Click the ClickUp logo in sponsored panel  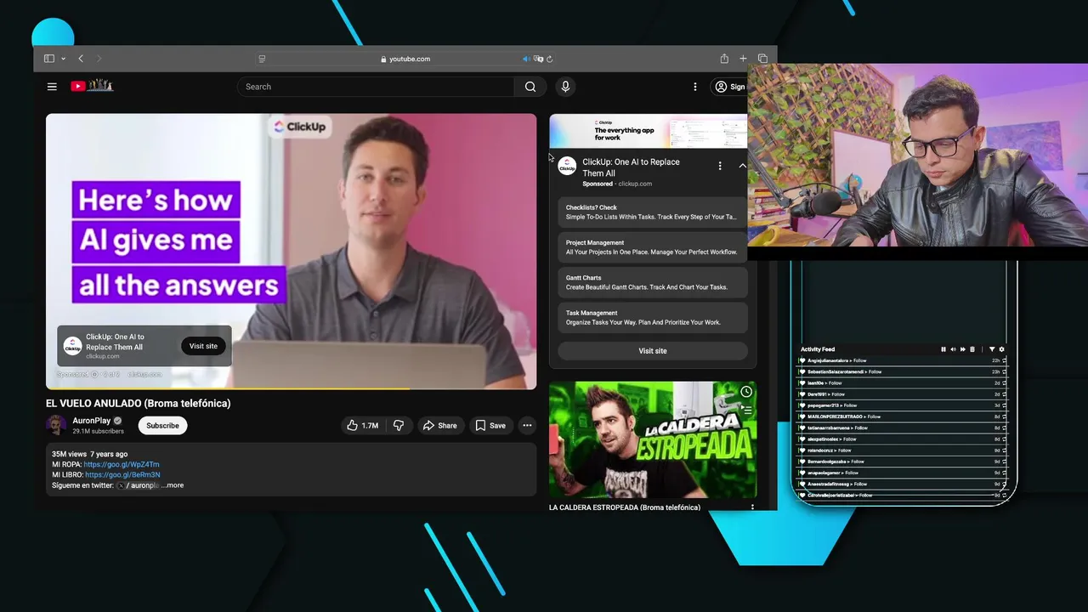pyautogui.click(x=567, y=167)
